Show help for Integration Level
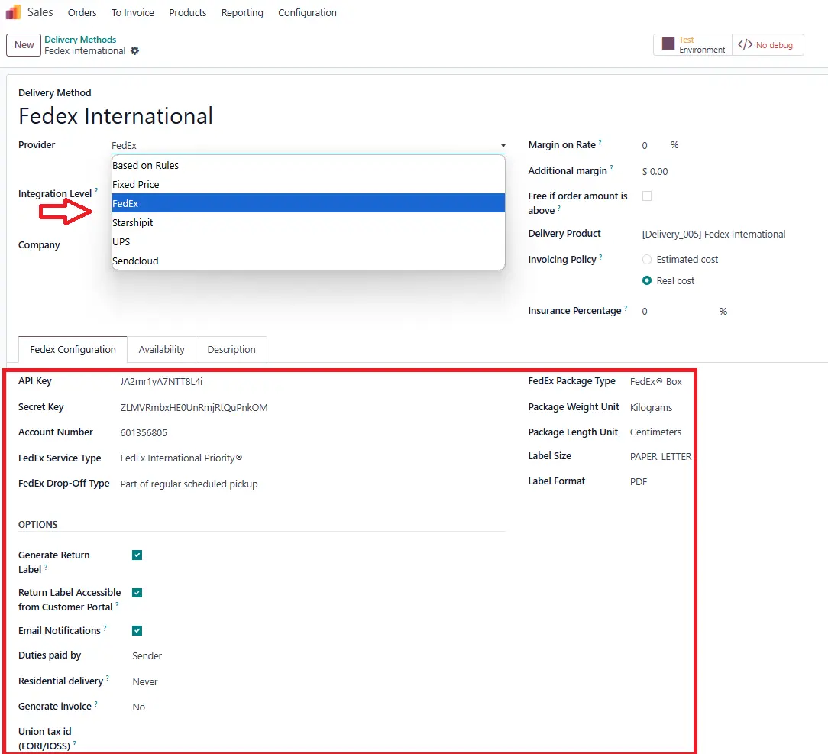Image resolution: width=828 pixels, height=754 pixels. (x=96, y=191)
